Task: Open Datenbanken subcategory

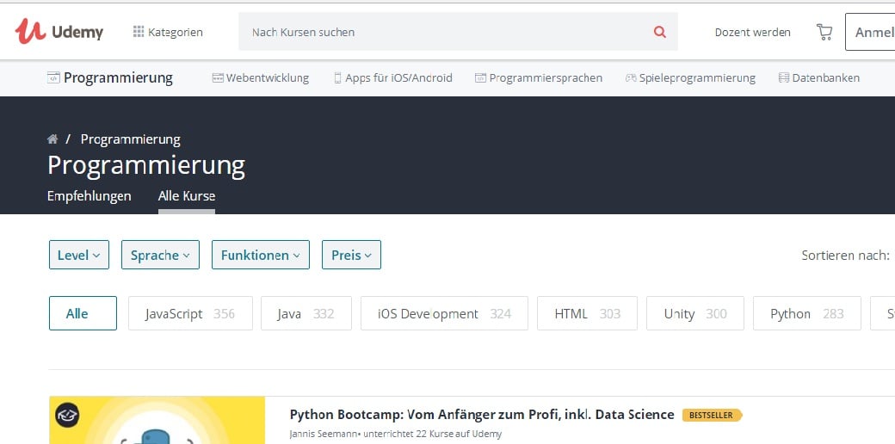Action: tap(818, 78)
